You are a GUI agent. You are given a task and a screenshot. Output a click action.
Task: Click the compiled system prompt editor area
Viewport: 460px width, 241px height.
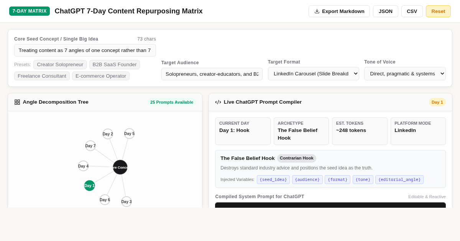tap(330, 205)
